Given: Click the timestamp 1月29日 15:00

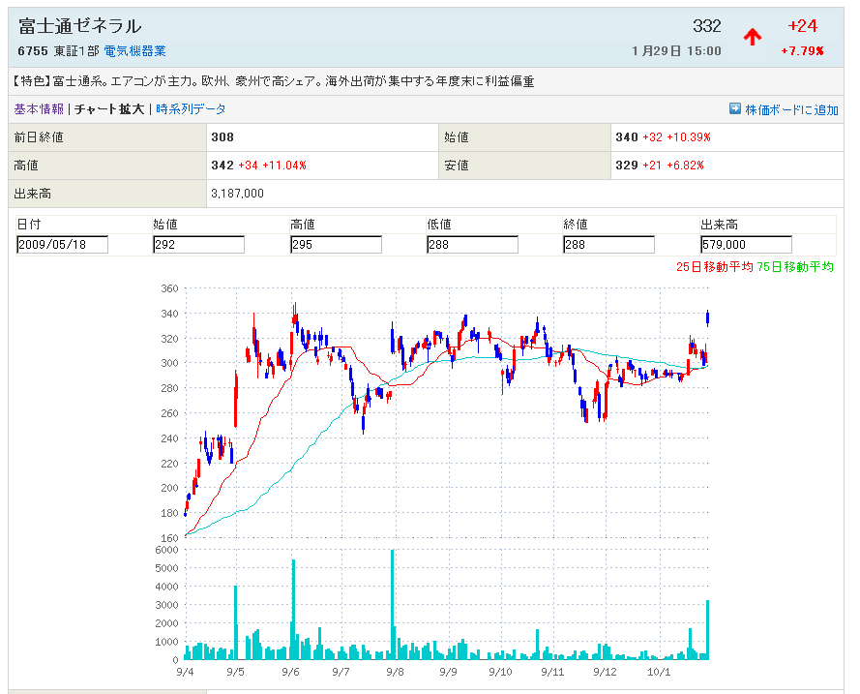Looking at the screenshot, I should coord(676,51).
